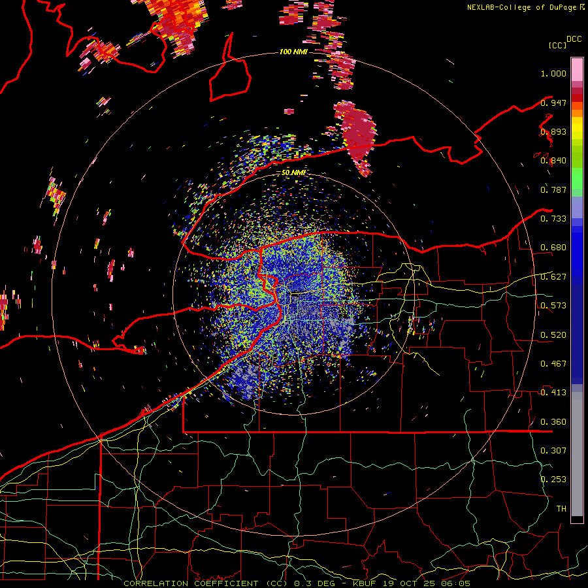Click the 0.947 scale value
The image size is (588, 588).
(x=553, y=103)
